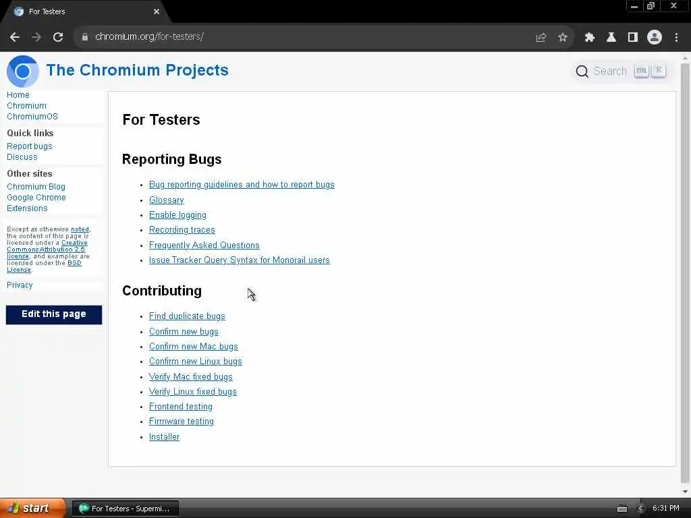
Task: Click the Chromium logo icon
Action: pyautogui.click(x=22, y=71)
